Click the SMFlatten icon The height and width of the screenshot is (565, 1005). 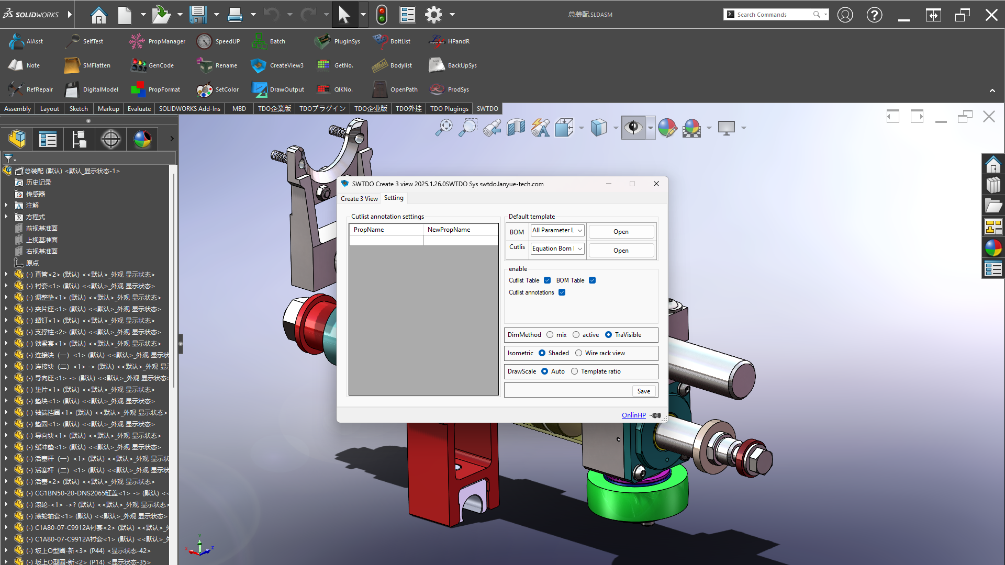point(72,65)
